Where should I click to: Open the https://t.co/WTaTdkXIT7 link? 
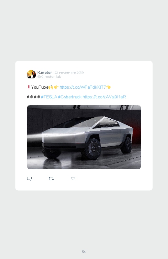tap(83, 87)
